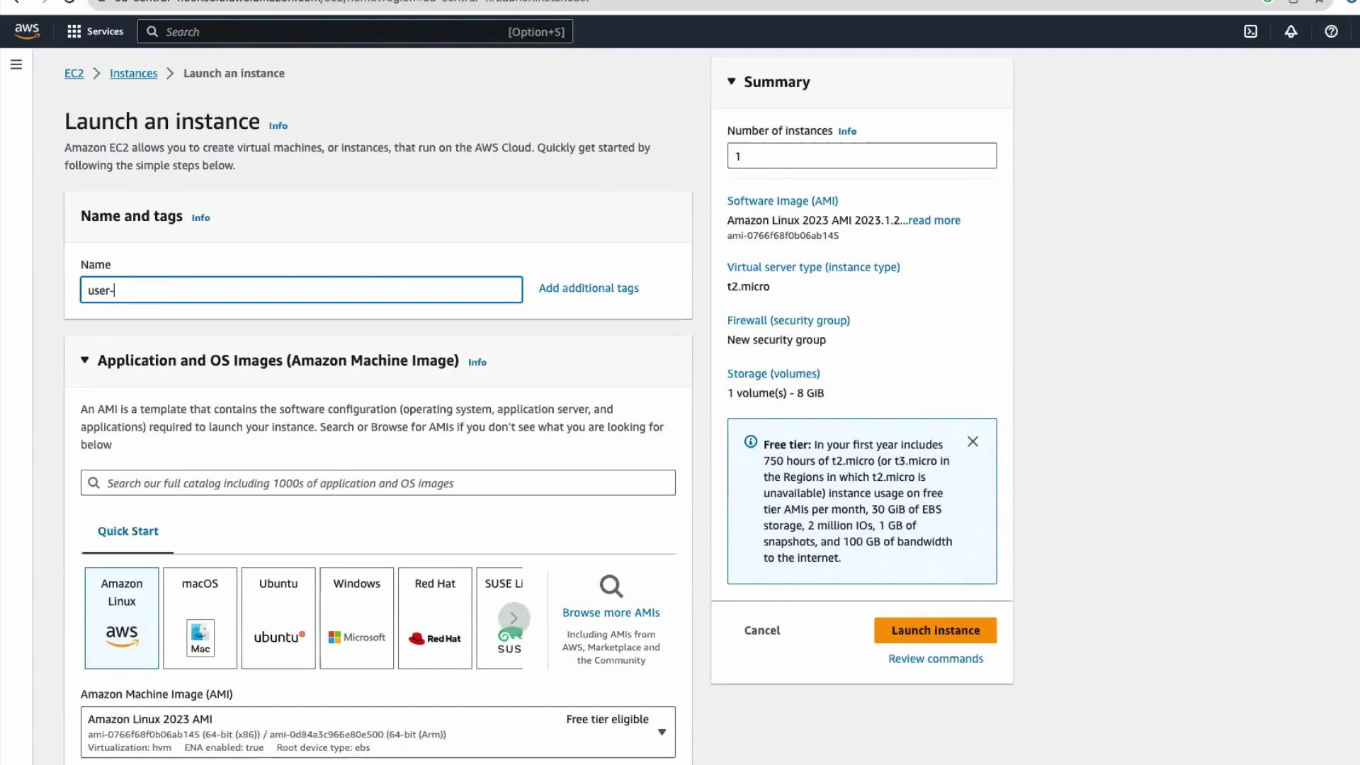Select the Amazon Linux quick start tile
Viewport: 1360px width, 765px height.
121,618
